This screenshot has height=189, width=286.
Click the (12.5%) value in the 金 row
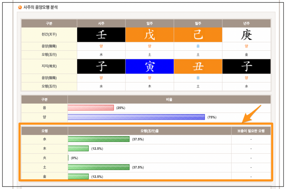(97, 176)
